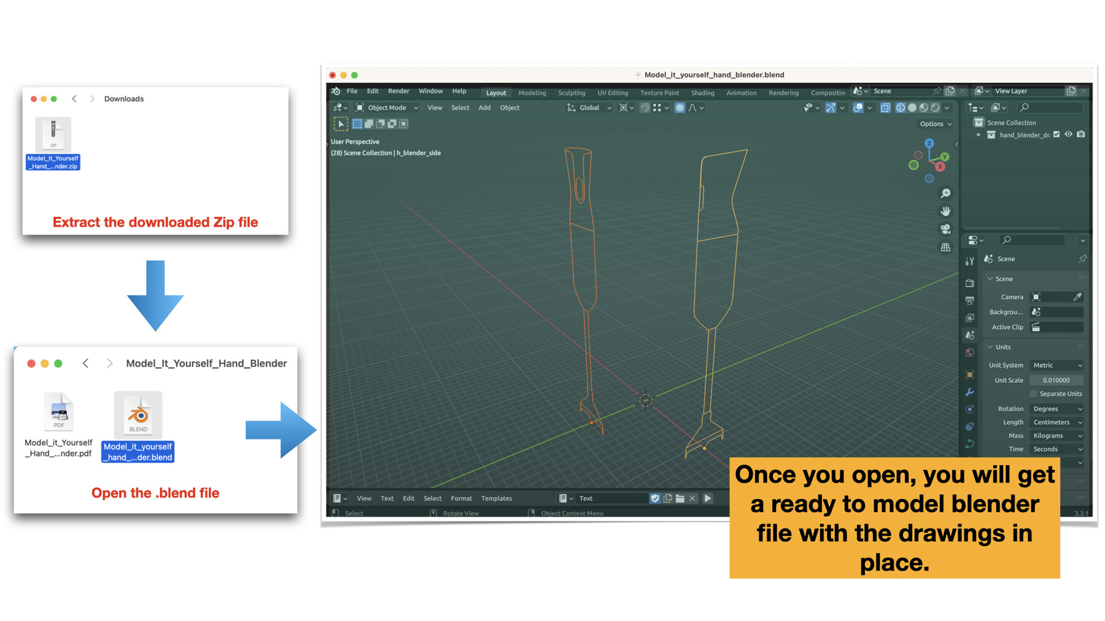Viewport: 1105px width, 621px height.
Task: Toggle camera view with the camera icon
Action: coord(945,229)
